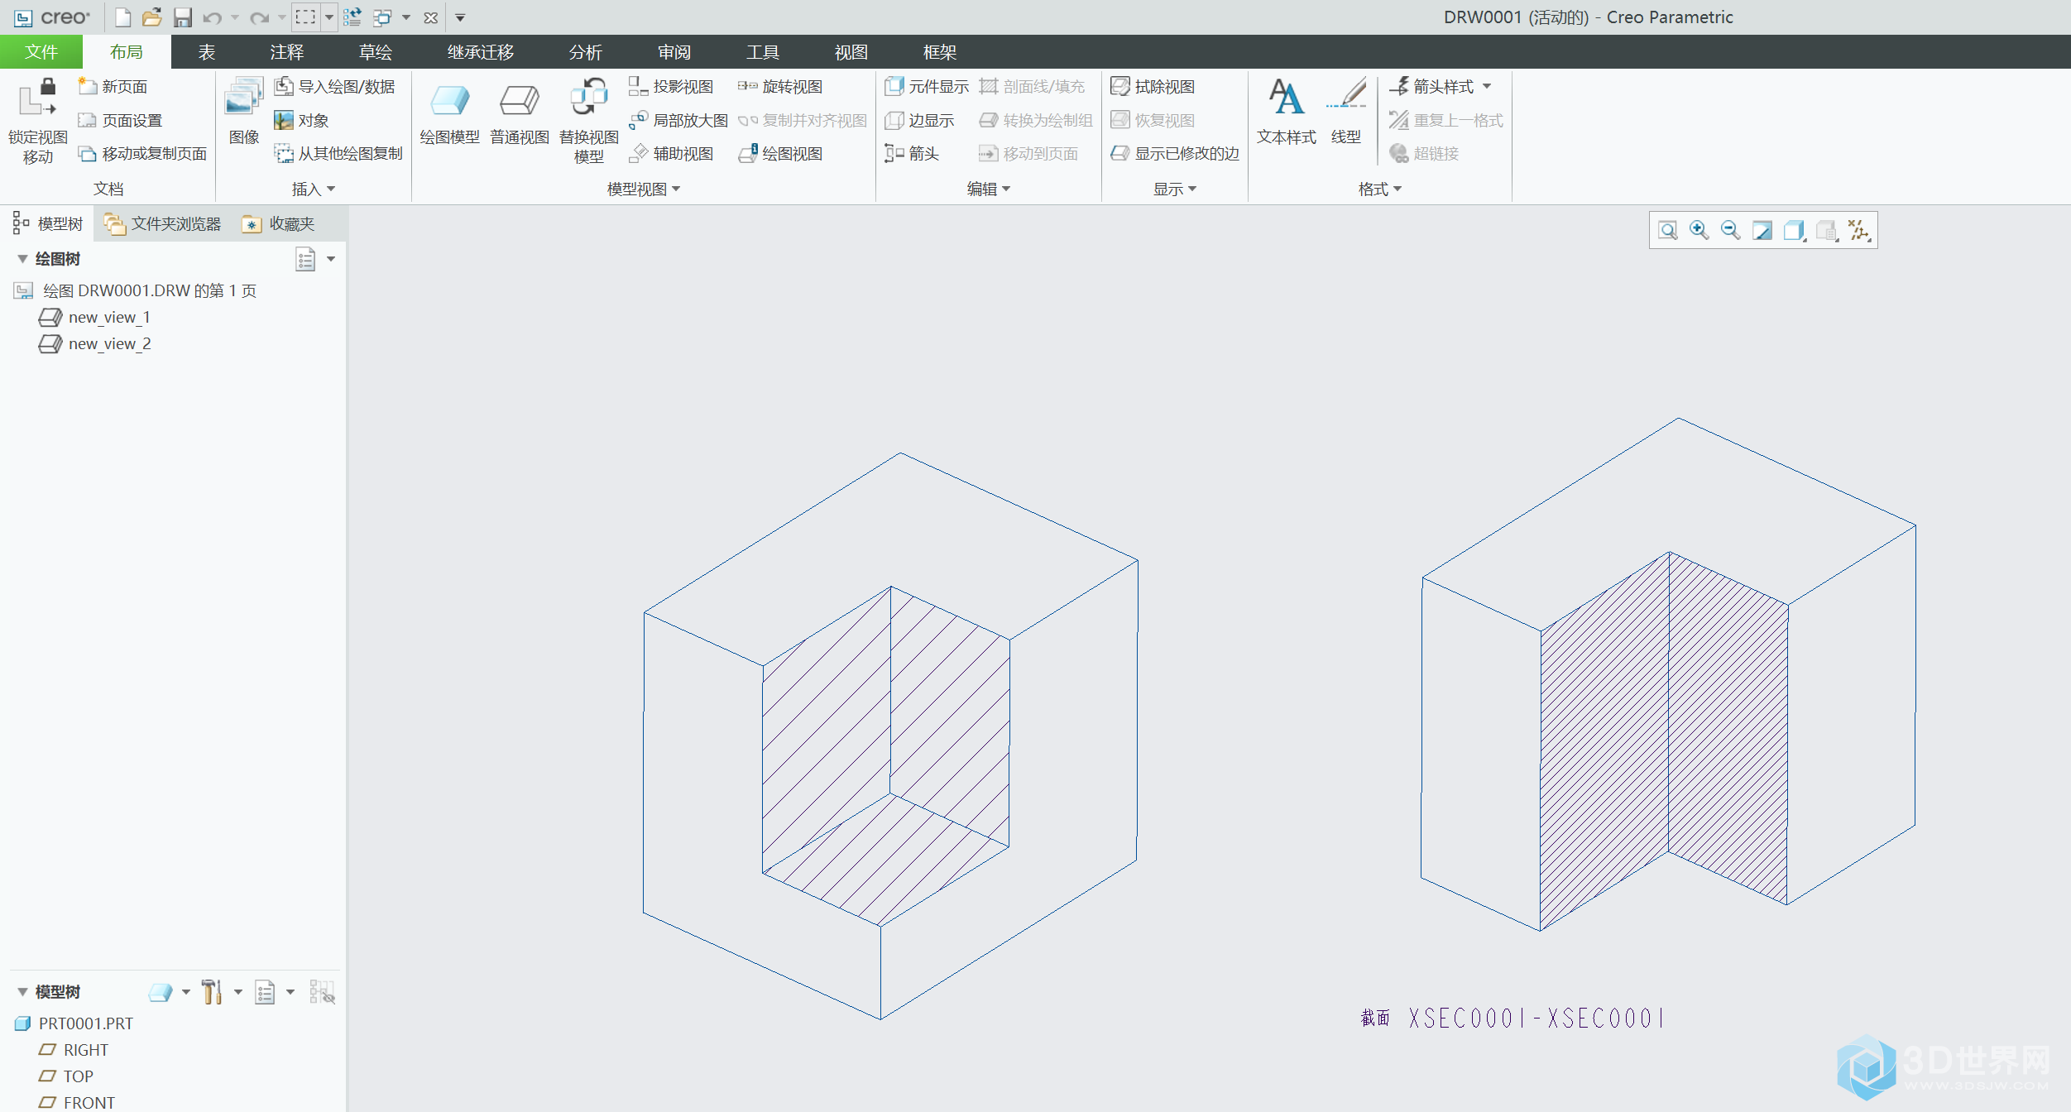Click the Component Display (元件显示) button
The height and width of the screenshot is (1112, 2071).
[927, 86]
